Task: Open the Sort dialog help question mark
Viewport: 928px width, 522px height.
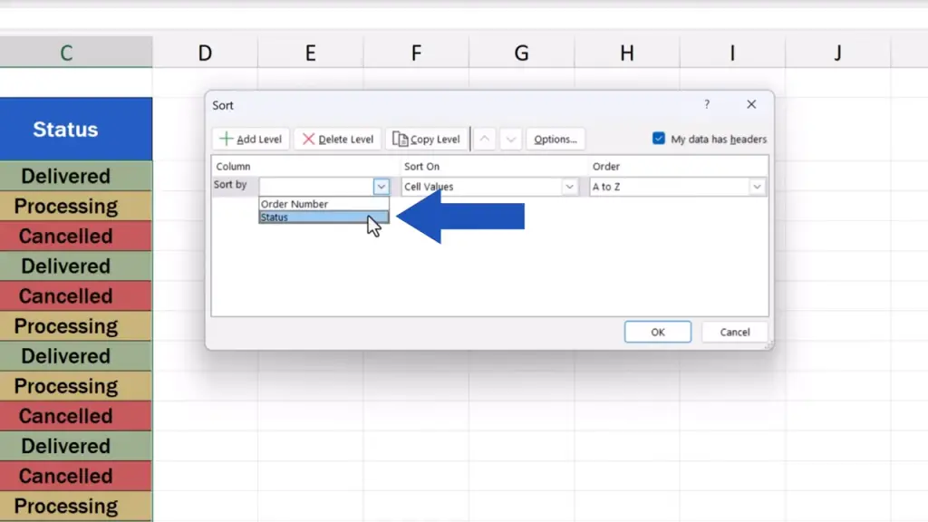Action: coord(707,105)
